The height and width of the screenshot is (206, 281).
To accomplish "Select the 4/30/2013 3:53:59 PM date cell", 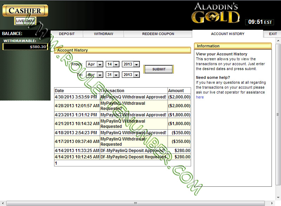I will click(77, 97).
